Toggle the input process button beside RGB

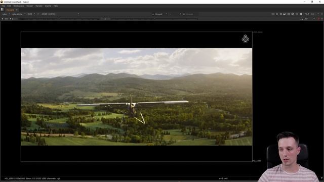point(38,14)
